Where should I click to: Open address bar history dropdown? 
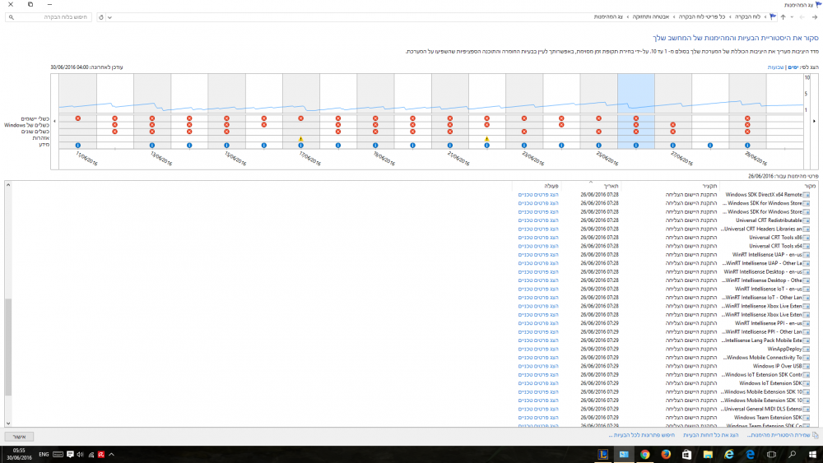[x=109, y=17]
